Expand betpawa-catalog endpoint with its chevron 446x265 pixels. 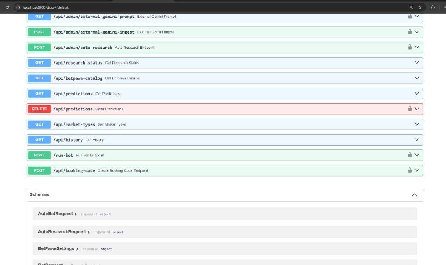coord(417,78)
